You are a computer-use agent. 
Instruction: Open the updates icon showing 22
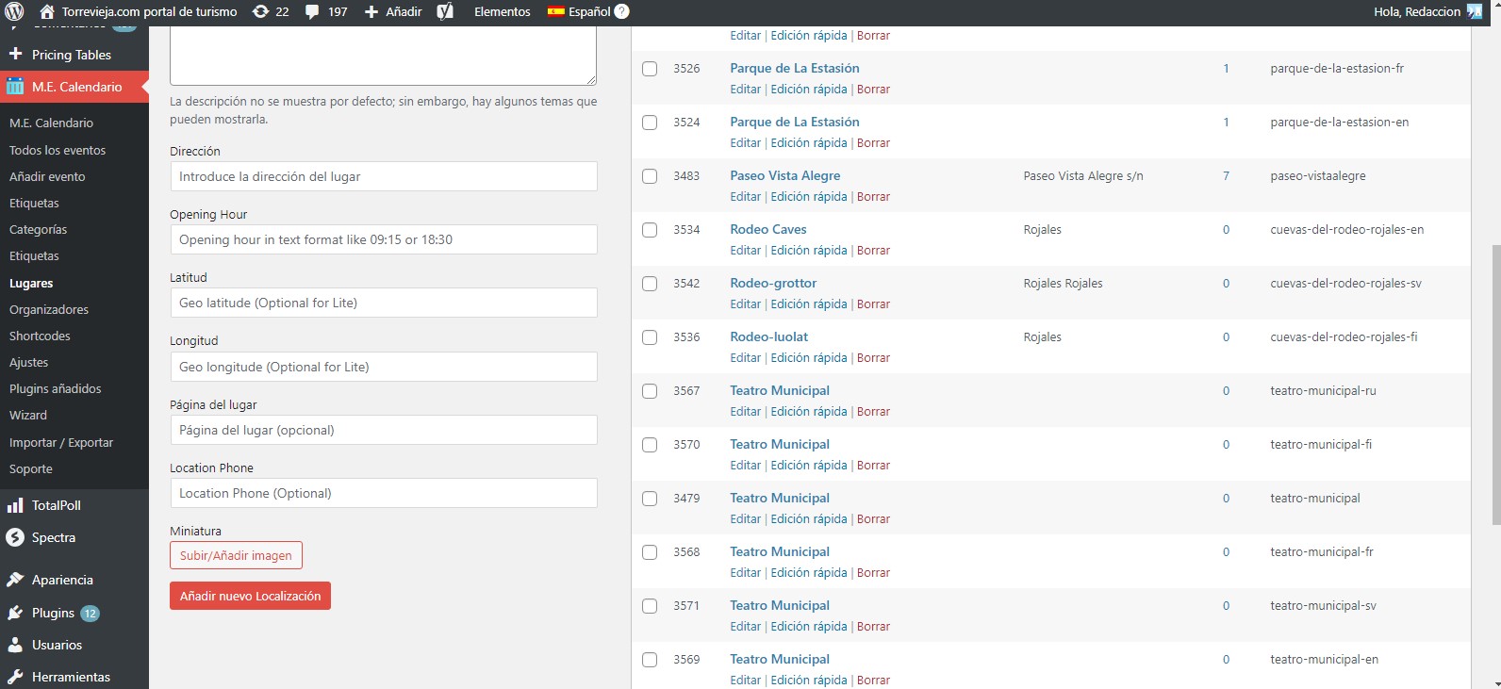coord(261,12)
